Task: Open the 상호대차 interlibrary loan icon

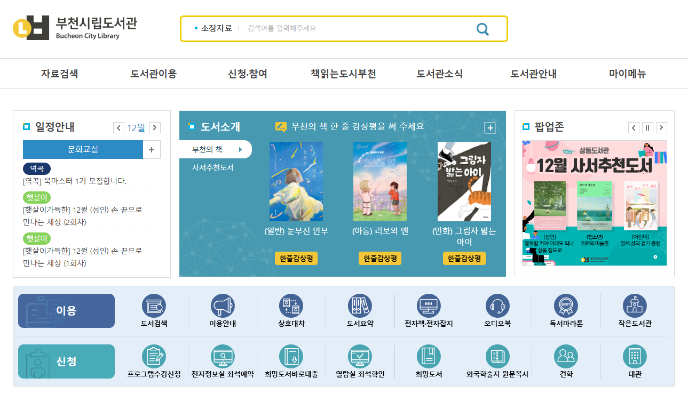Action: pyautogui.click(x=291, y=306)
